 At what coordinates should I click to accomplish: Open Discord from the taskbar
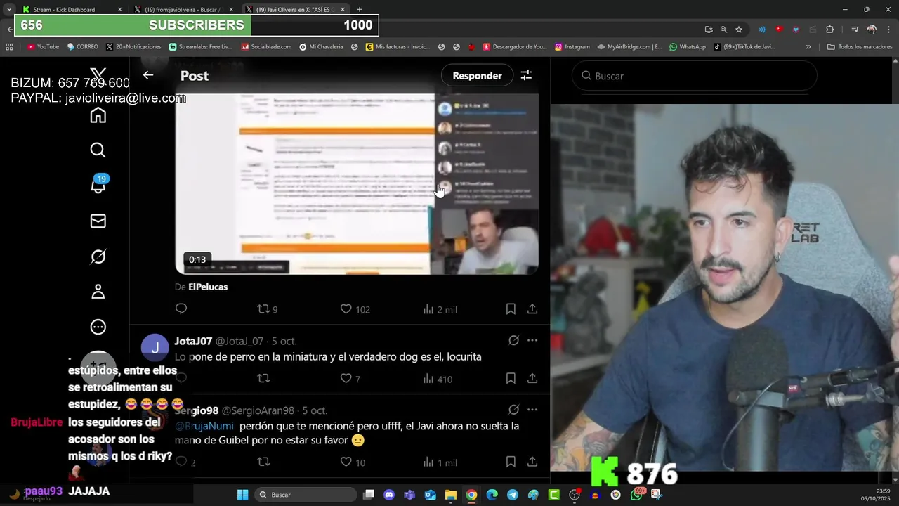coord(389,495)
